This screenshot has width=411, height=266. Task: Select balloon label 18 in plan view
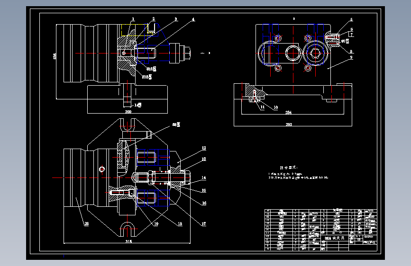tap(180, 223)
